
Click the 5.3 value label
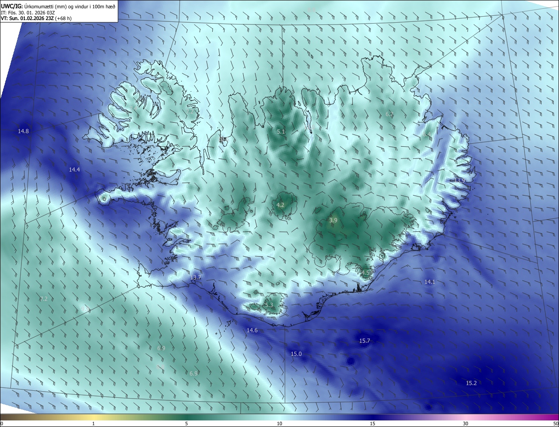[269, 305]
